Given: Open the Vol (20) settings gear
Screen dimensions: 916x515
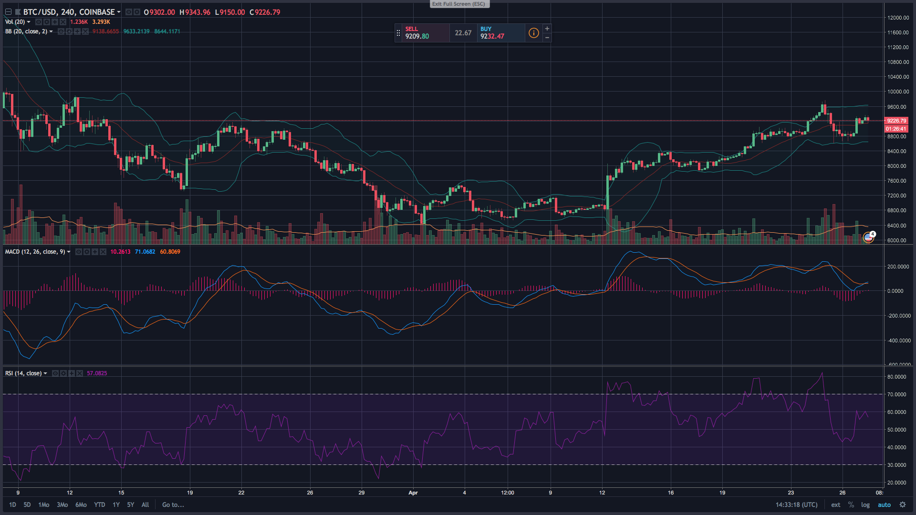Looking at the screenshot, I should click(47, 22).
